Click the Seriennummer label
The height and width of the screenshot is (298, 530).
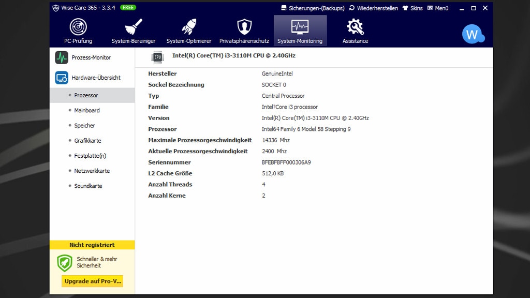pos(169,162)
